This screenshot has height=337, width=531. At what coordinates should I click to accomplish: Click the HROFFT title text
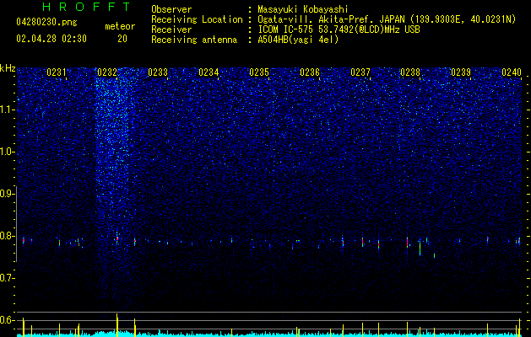(87, 7)
